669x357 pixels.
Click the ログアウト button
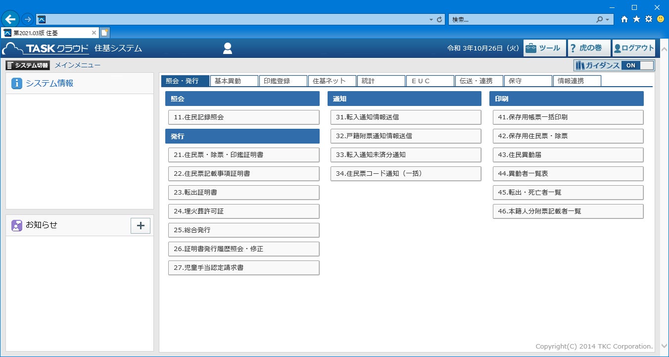coord(634,48)
